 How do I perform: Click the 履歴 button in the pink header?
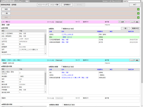[x=123, y=22]
